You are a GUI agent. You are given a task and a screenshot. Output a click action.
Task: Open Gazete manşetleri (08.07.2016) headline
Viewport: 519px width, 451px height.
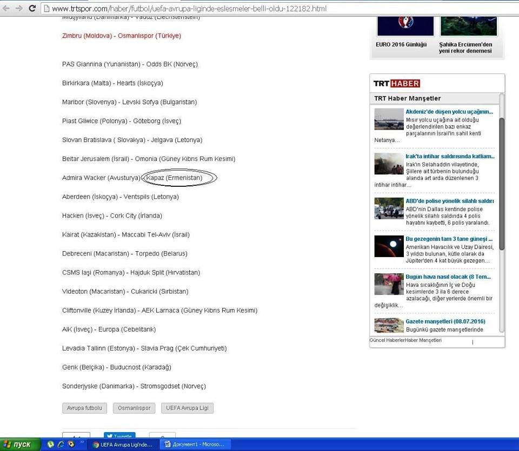445,321
